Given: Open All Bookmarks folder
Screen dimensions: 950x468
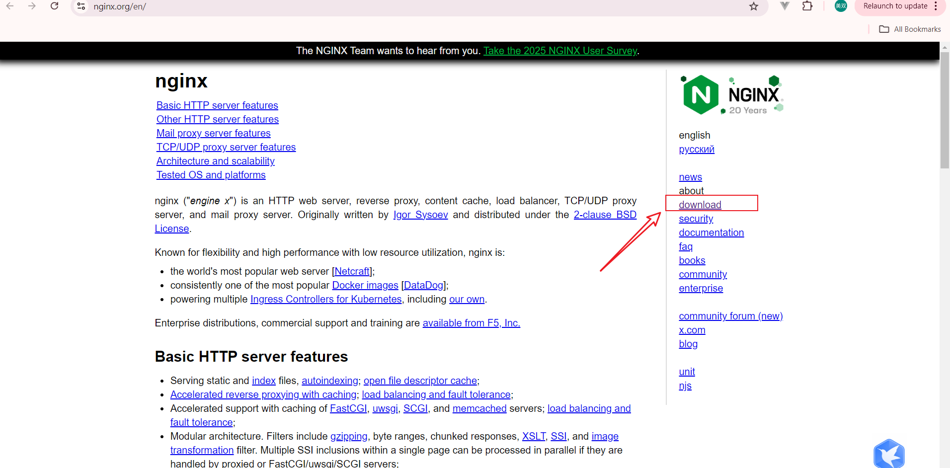Looking at the screenshot, I should [910, 29].
